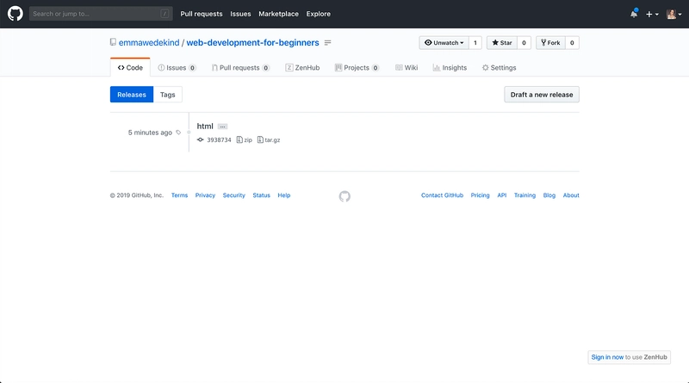This screenshot has width=689, height=383.
Task: Download the tar.gz archive
Action: 269,139
